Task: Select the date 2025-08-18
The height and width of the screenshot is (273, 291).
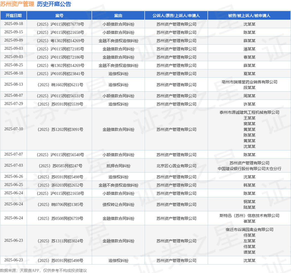Action: point(14,73)
